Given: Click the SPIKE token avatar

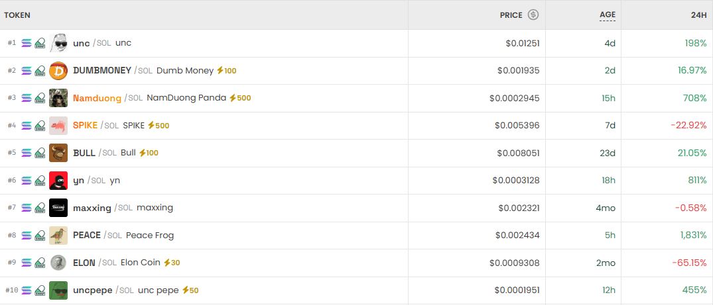Looking at the screenshot, I should [58, 126].
